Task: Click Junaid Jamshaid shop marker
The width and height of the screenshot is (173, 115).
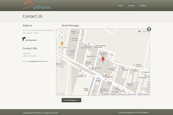Action: (85, 76)
